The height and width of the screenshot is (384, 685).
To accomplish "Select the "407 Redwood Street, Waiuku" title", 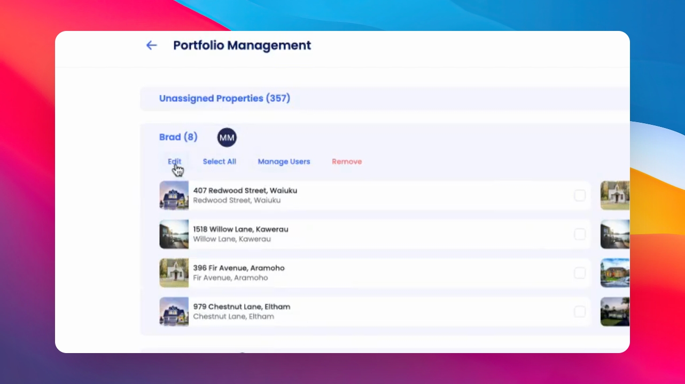I will pyautogui.click(x=245, y=190).
